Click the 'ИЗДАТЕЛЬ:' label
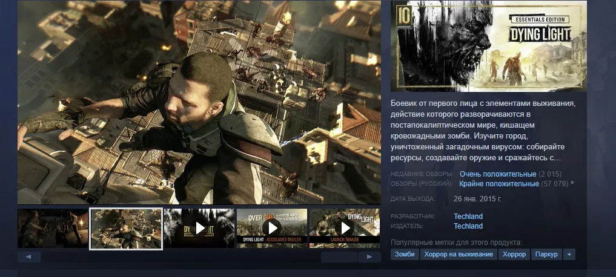Viewport: 616px width, 277px height. click(x=407, y=226)
